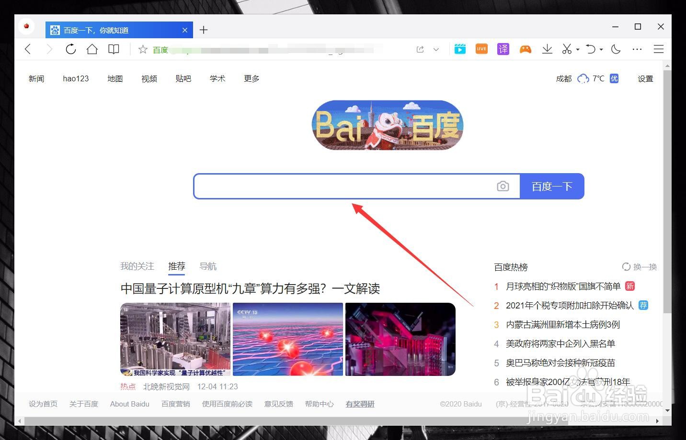Image resolution: width=686 pixels, height=440 pixels.
Task: Open the red quantum device thumbnail
Action: click(x=400, y=339)
